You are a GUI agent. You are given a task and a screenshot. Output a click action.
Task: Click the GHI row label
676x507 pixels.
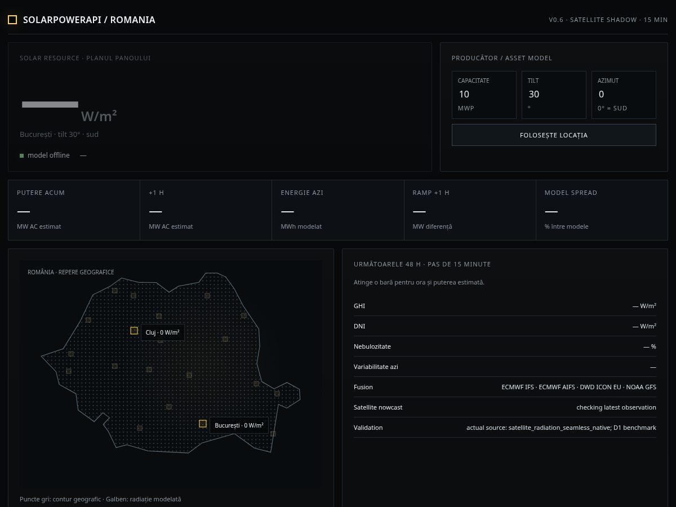[x=359, y=306]
